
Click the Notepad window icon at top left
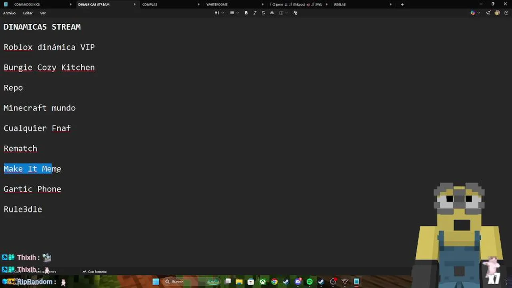click(x=6, y=4)
